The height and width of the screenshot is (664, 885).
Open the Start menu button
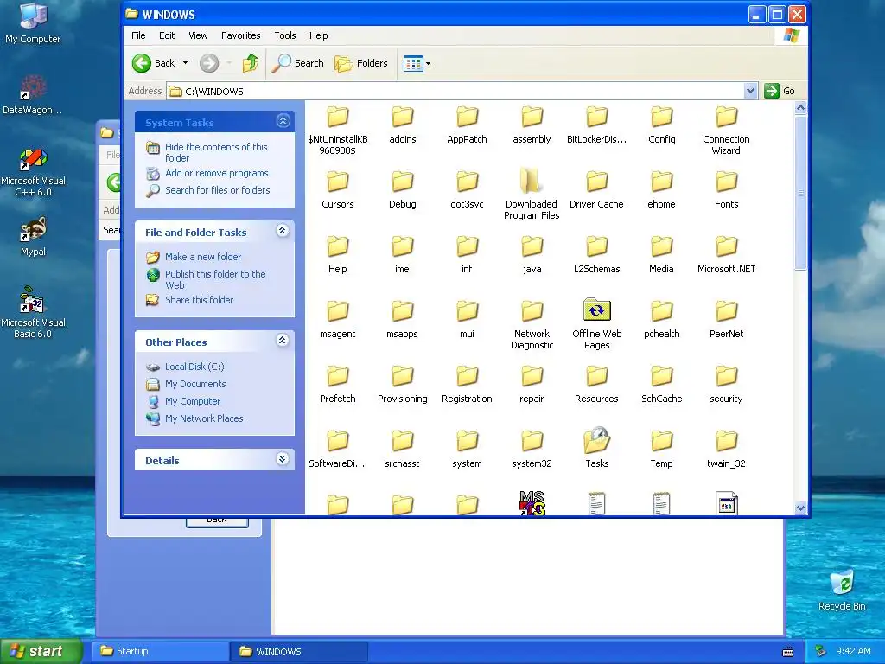(41, 651)
